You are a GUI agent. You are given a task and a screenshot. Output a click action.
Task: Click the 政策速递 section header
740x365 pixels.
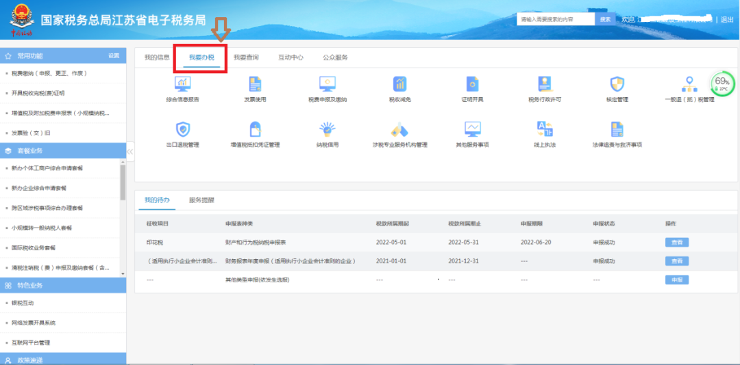point(63,360)
